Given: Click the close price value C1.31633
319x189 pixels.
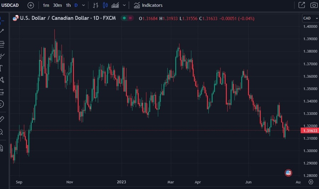Looking at the screenshot, I should pyautogui.click(x=208, y=18).
